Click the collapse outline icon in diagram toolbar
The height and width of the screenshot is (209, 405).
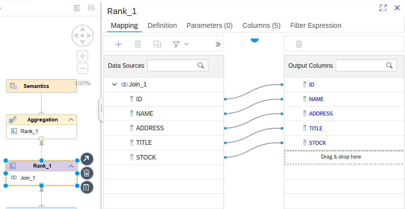77,8
